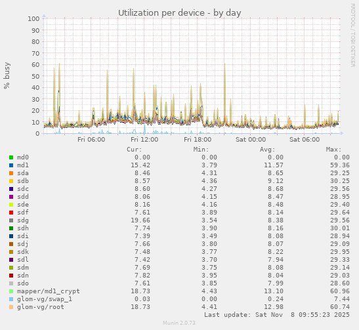Select the sdb device label
Screen dimensions: 359x330
[23, 181]
